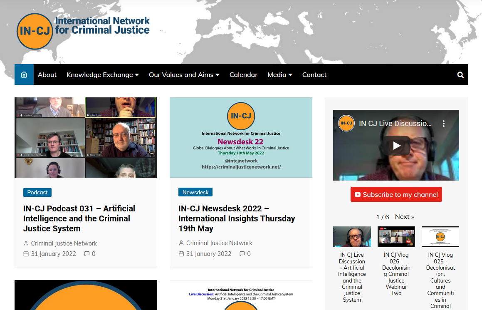Open IN-CJ Newsdesk 2022 article title
This screenshot has height=310, width=482.
point(237,218)
